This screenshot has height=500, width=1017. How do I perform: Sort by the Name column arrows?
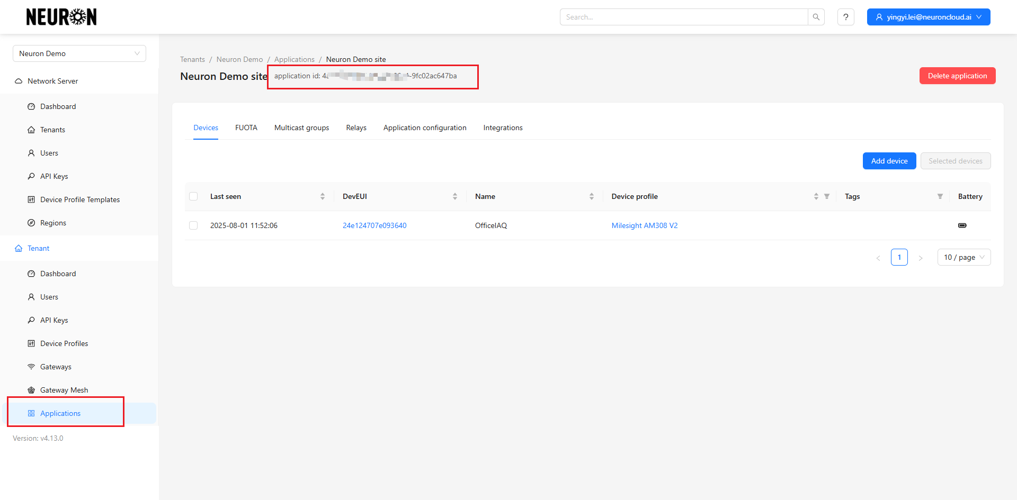[x=591, y=196]
